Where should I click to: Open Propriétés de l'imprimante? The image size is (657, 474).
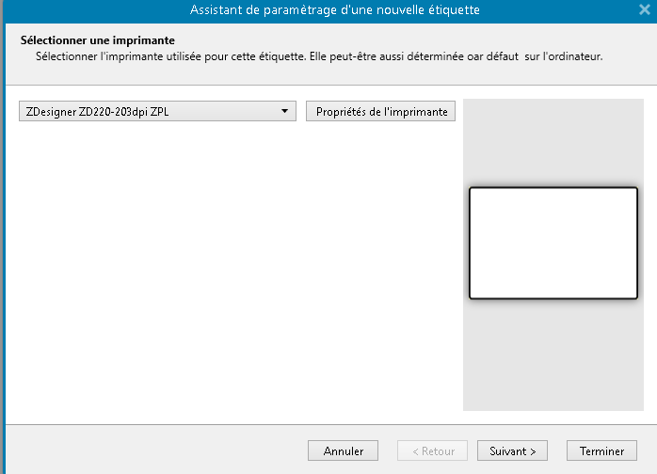pyautogui.click(x=381, y=112)
